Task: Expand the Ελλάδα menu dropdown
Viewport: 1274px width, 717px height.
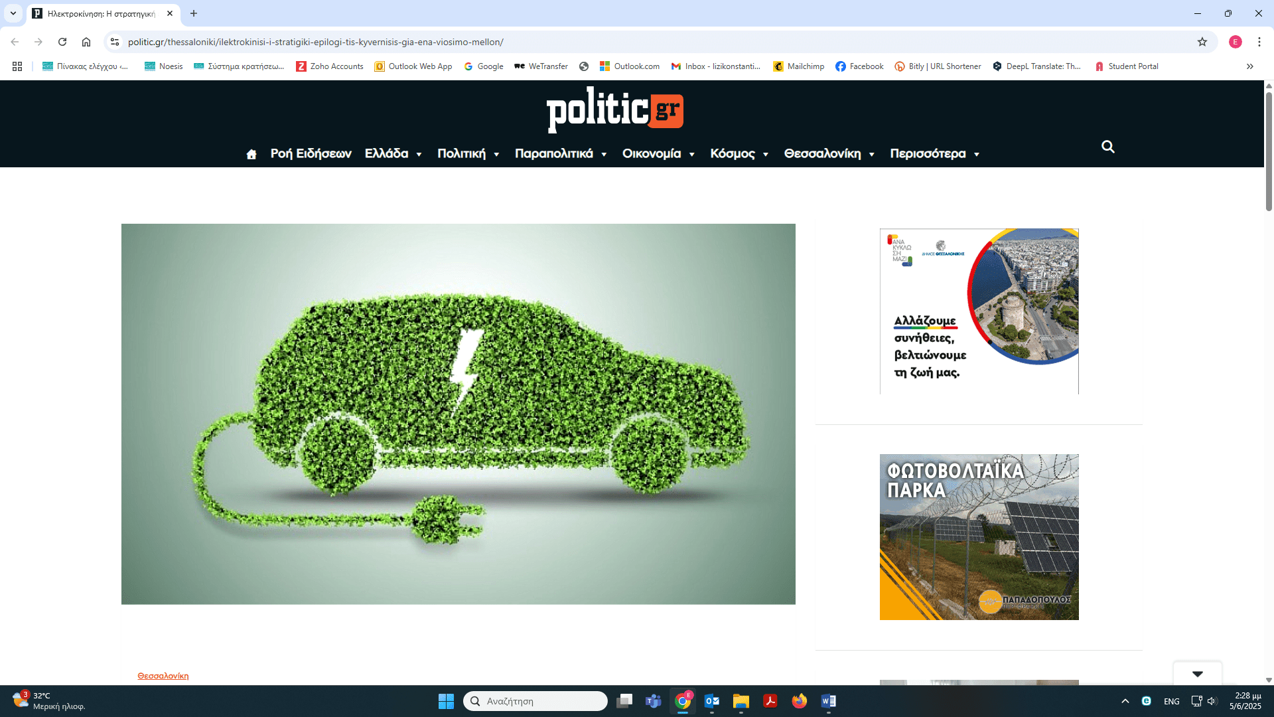Action: coord(393,153)
